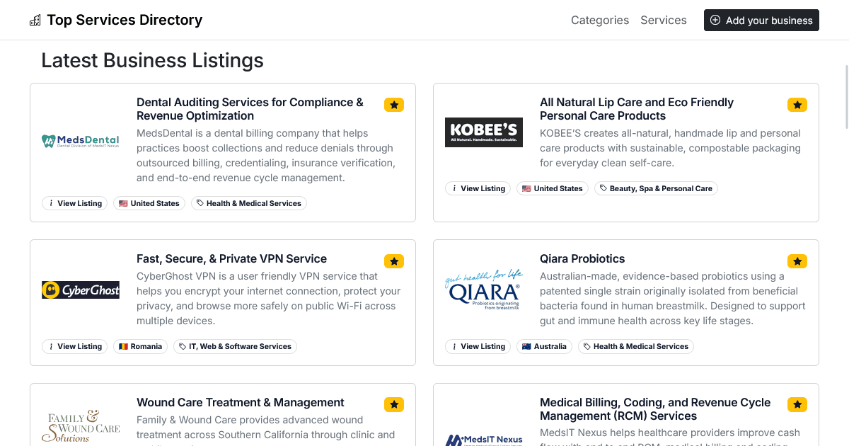The height and width of the screenshot is (446, 849).
Task: Click the plus icon in Add your business
Action: point(714,20)
